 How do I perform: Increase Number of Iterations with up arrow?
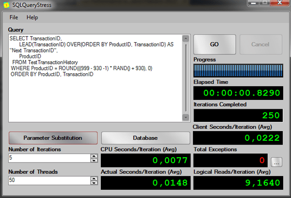click(94, 156)
